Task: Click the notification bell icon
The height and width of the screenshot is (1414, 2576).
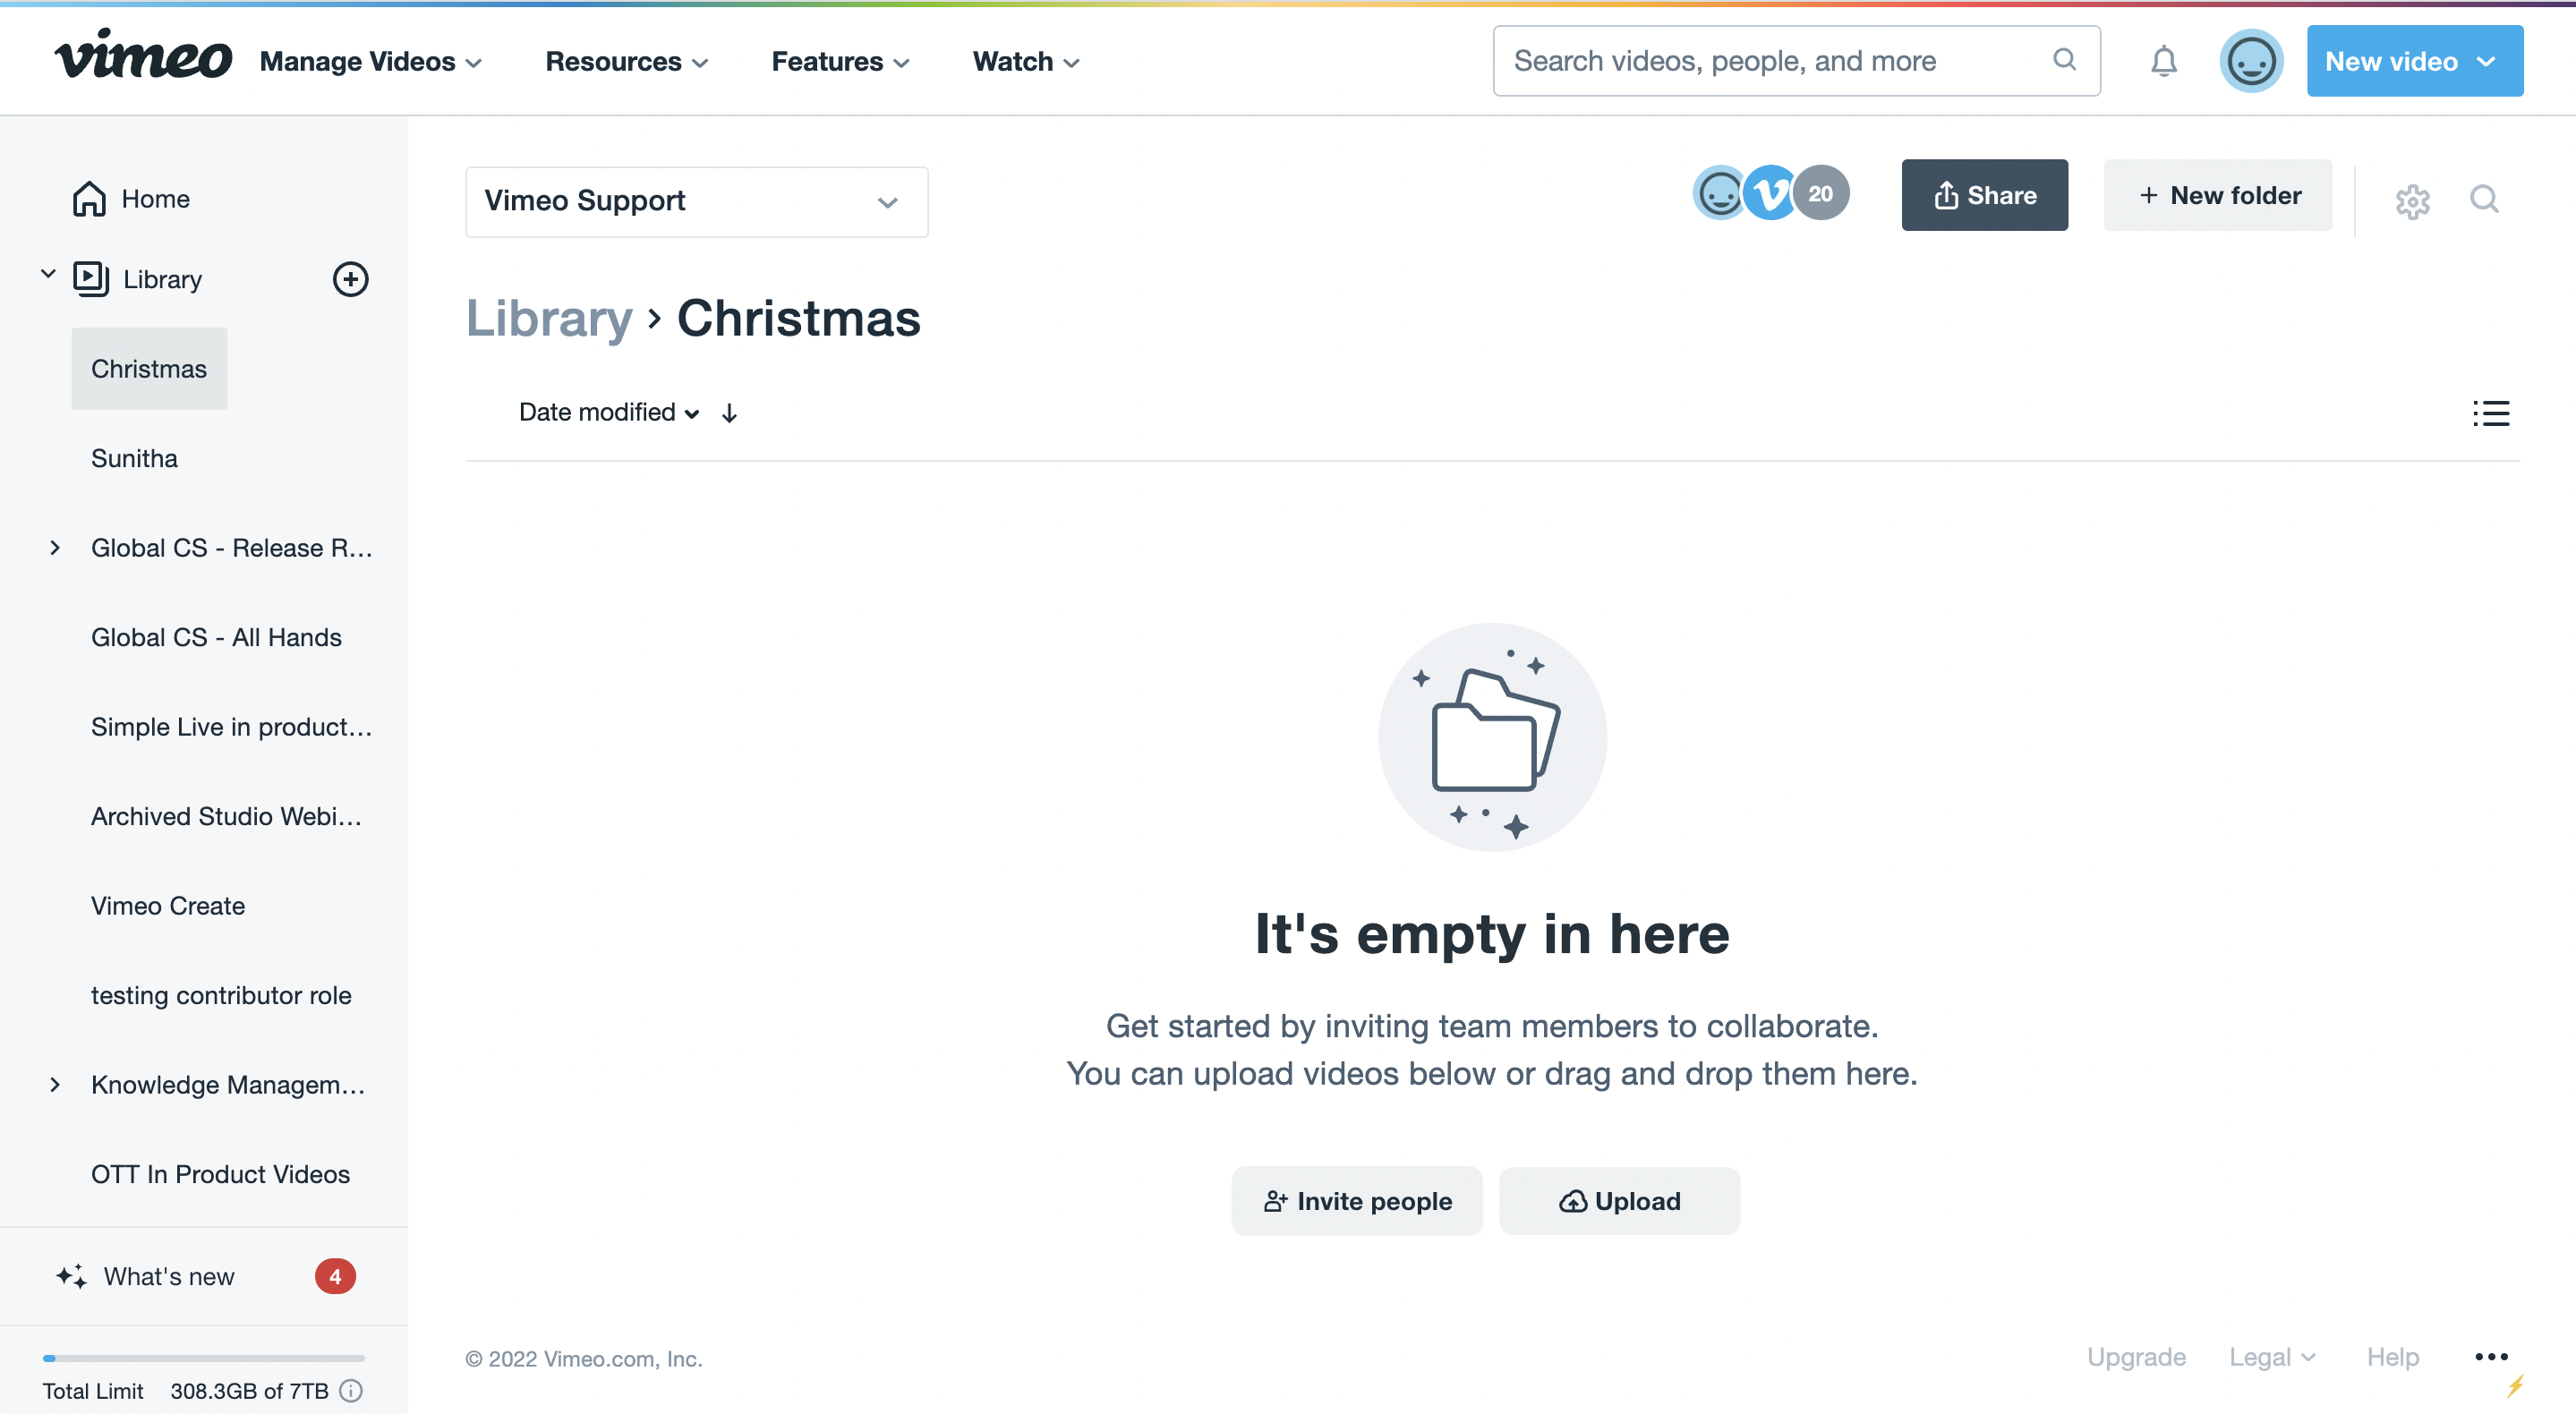Action: point(2163,59)
